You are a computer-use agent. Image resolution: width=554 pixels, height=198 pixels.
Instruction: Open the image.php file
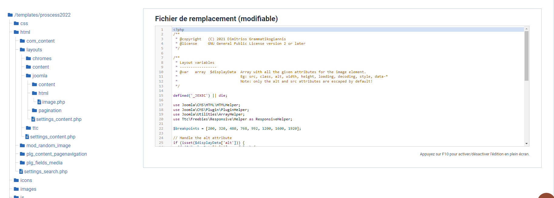click(x=54, y=102)
